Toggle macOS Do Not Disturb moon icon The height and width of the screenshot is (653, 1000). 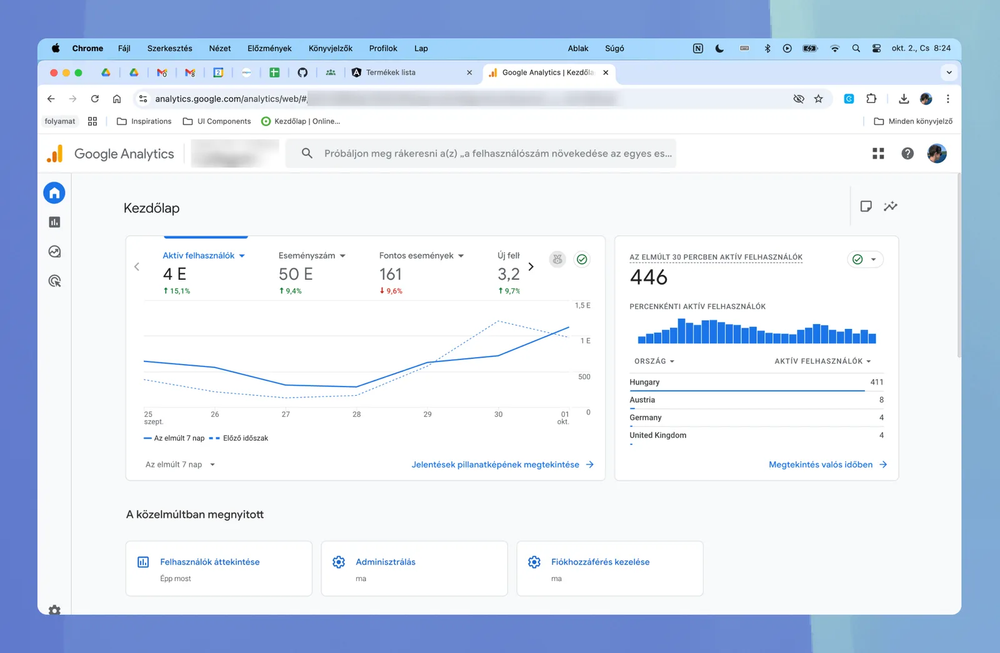pyautogui.click(x=719, y=48)
